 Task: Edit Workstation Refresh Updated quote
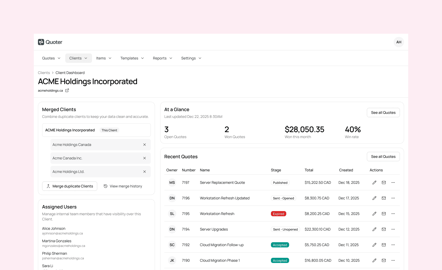click(x=374, y=198)
